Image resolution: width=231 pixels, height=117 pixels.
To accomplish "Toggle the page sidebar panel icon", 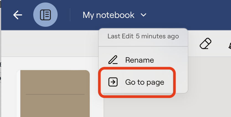I will coord(45,15).
